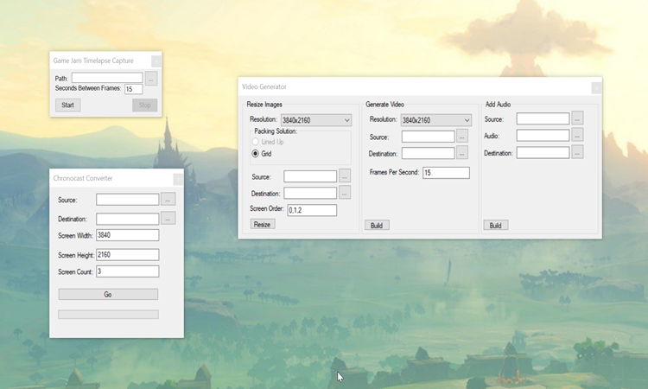Browse for Source in Chronocast Converter
Screen dimensions: 648x389
click(168, 199)
